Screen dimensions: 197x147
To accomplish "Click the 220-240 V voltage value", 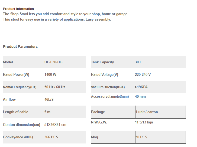I will coord(143,74).
